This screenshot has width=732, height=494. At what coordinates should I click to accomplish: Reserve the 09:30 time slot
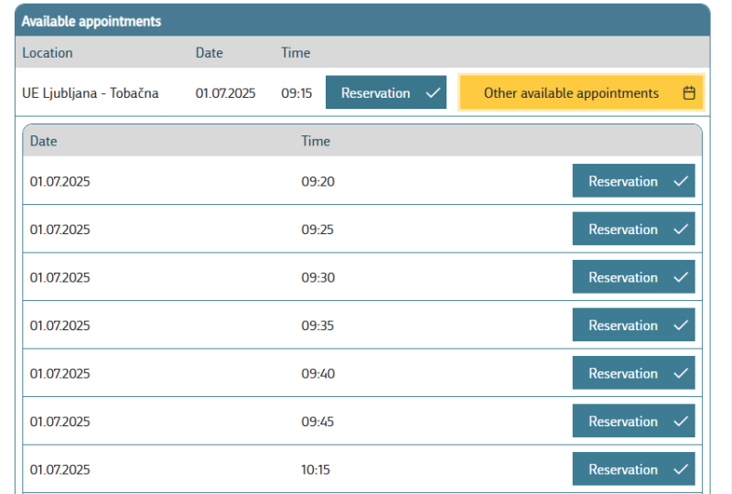pos(633,277)
